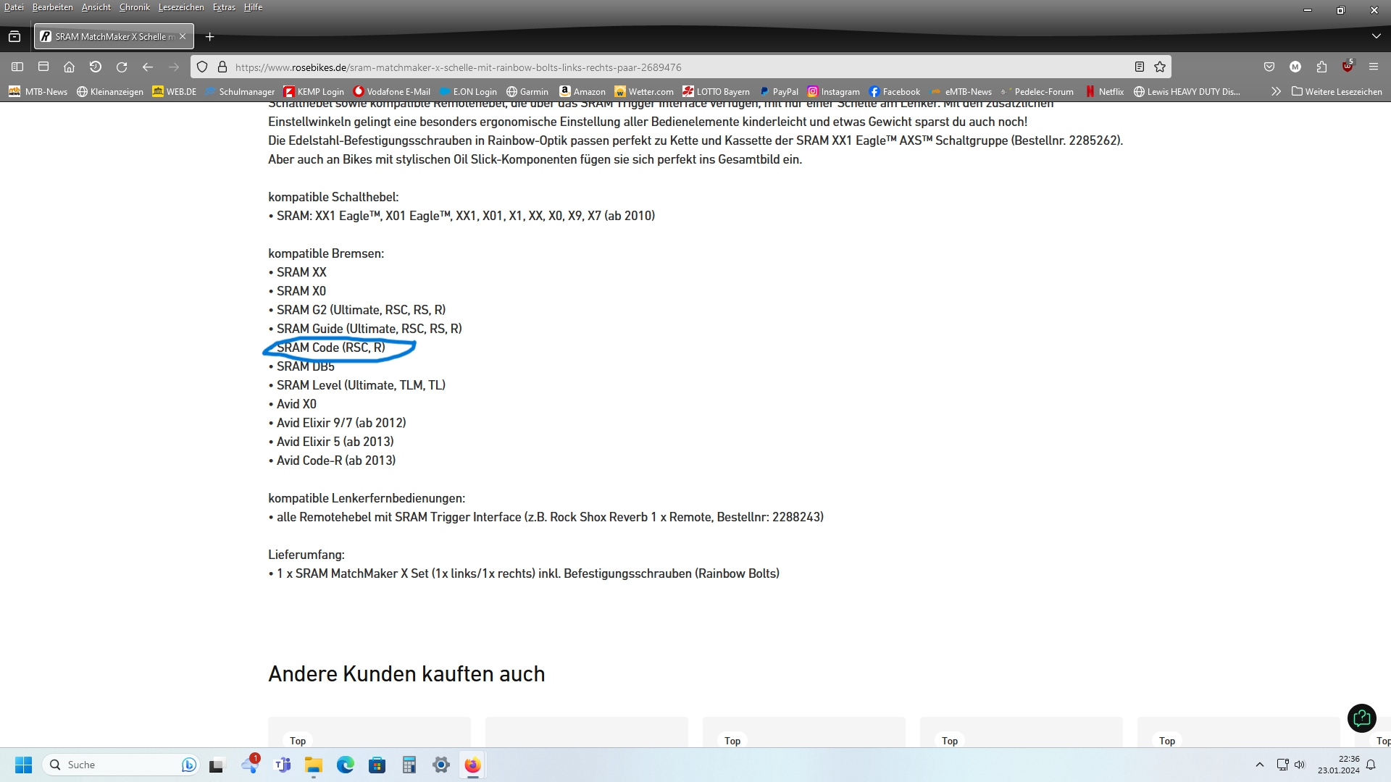Open Schulmanager bookmark

pyautogui.click(x=240, y=91)
